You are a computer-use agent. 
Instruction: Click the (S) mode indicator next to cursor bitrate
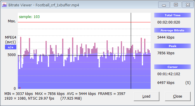coord(188,83)
